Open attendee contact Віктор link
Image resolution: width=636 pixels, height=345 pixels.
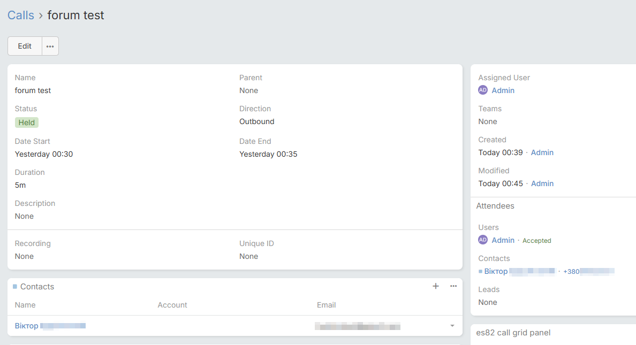pyautogui.click(x=496, y=271)
